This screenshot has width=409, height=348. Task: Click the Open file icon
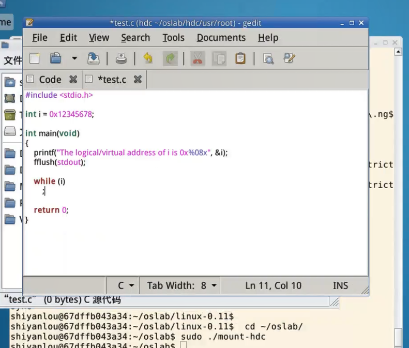56,58
